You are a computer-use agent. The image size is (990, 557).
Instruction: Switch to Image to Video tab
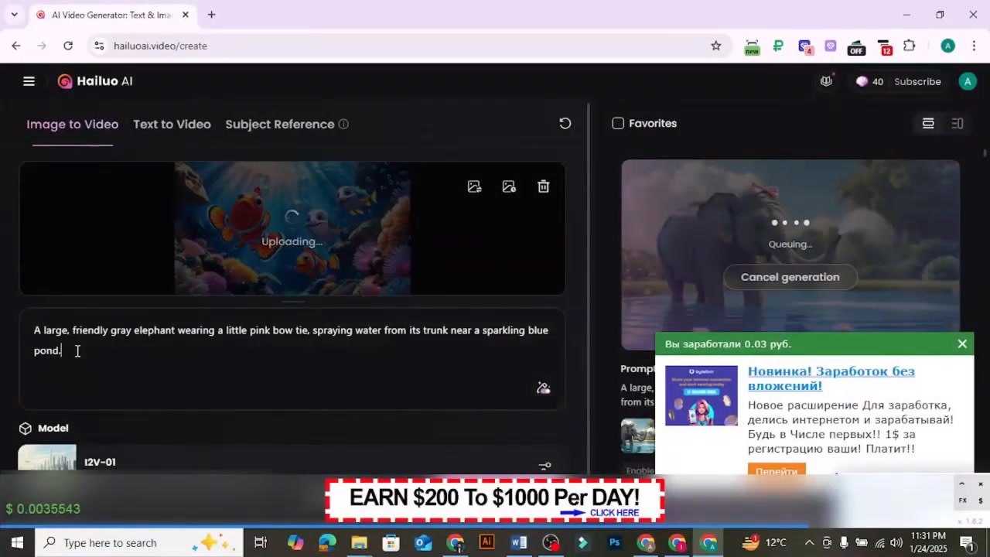(72, 124)
